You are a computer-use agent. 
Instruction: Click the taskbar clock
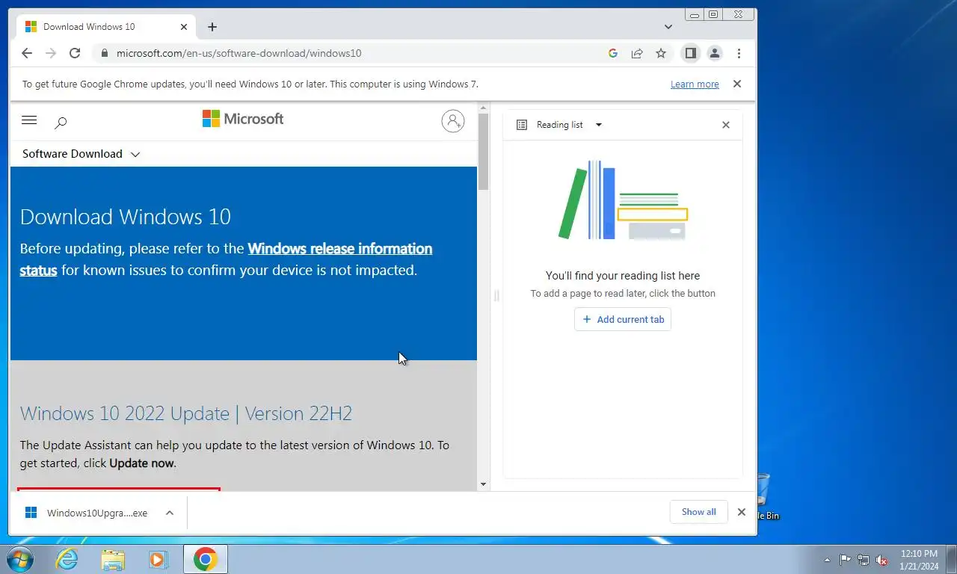pos(919,560)
